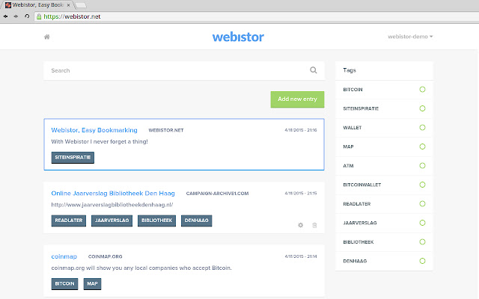Viewport: 479px width, 299px height.
Task: Go to the home icon in header
Action: [46, 37]
